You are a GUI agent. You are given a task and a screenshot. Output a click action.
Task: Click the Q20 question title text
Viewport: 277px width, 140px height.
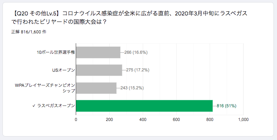click(129, 18)
